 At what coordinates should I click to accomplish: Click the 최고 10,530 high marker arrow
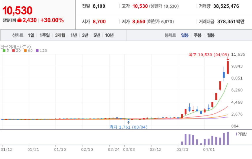coord(228,59)
